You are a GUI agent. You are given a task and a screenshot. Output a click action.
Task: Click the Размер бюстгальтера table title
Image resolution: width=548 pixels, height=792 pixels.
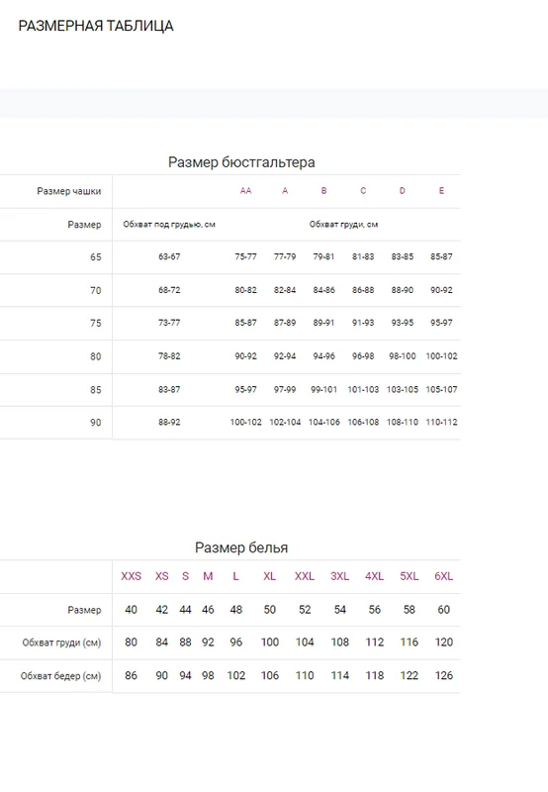(x=241, y=162)
